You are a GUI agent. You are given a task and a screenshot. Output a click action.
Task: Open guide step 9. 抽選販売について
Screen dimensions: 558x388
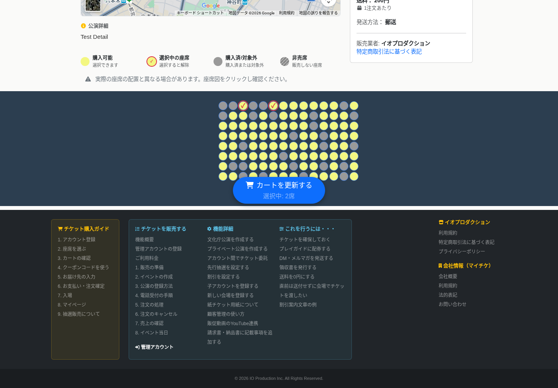click(79, 314)
